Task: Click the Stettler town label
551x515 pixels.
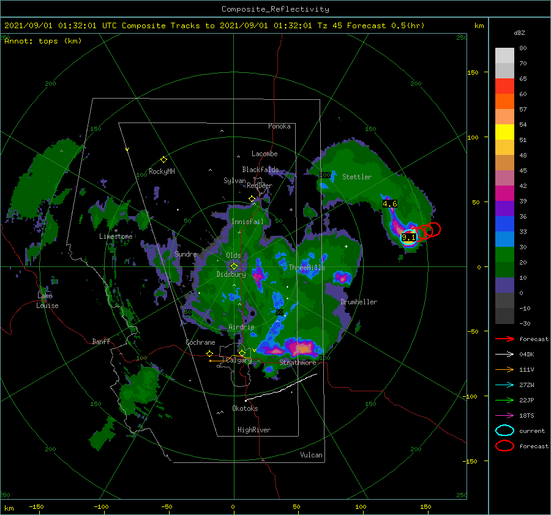Action: coord(357,177)
